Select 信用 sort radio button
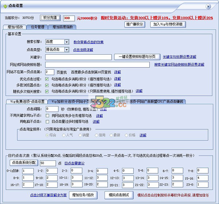219x204 pixels. pos(96,135)
